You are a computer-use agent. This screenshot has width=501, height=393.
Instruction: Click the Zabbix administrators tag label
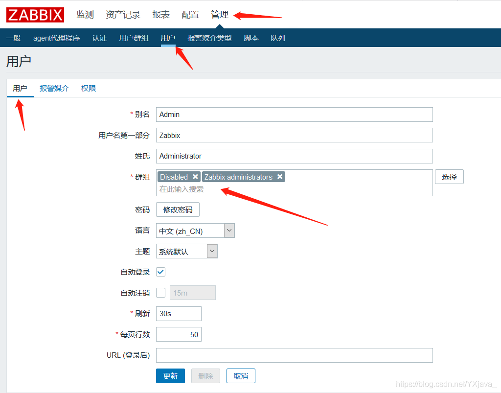[238, 177]
